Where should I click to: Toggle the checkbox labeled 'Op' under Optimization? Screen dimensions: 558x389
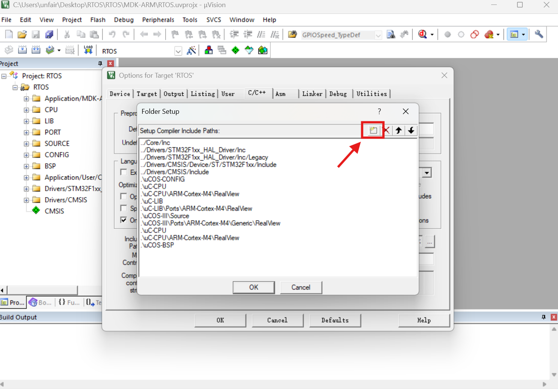124,196
